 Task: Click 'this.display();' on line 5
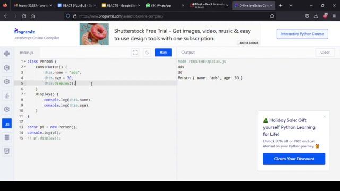[x=59, y=83]
